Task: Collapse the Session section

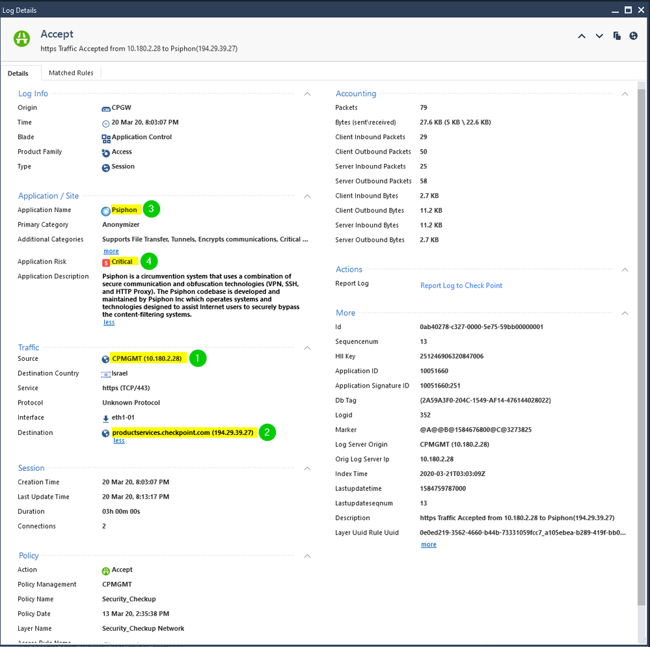Action: [307, 468]
